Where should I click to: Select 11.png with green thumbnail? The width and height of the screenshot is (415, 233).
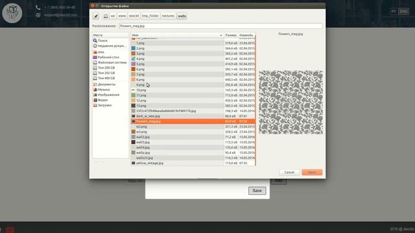click(x=193, y=95)
